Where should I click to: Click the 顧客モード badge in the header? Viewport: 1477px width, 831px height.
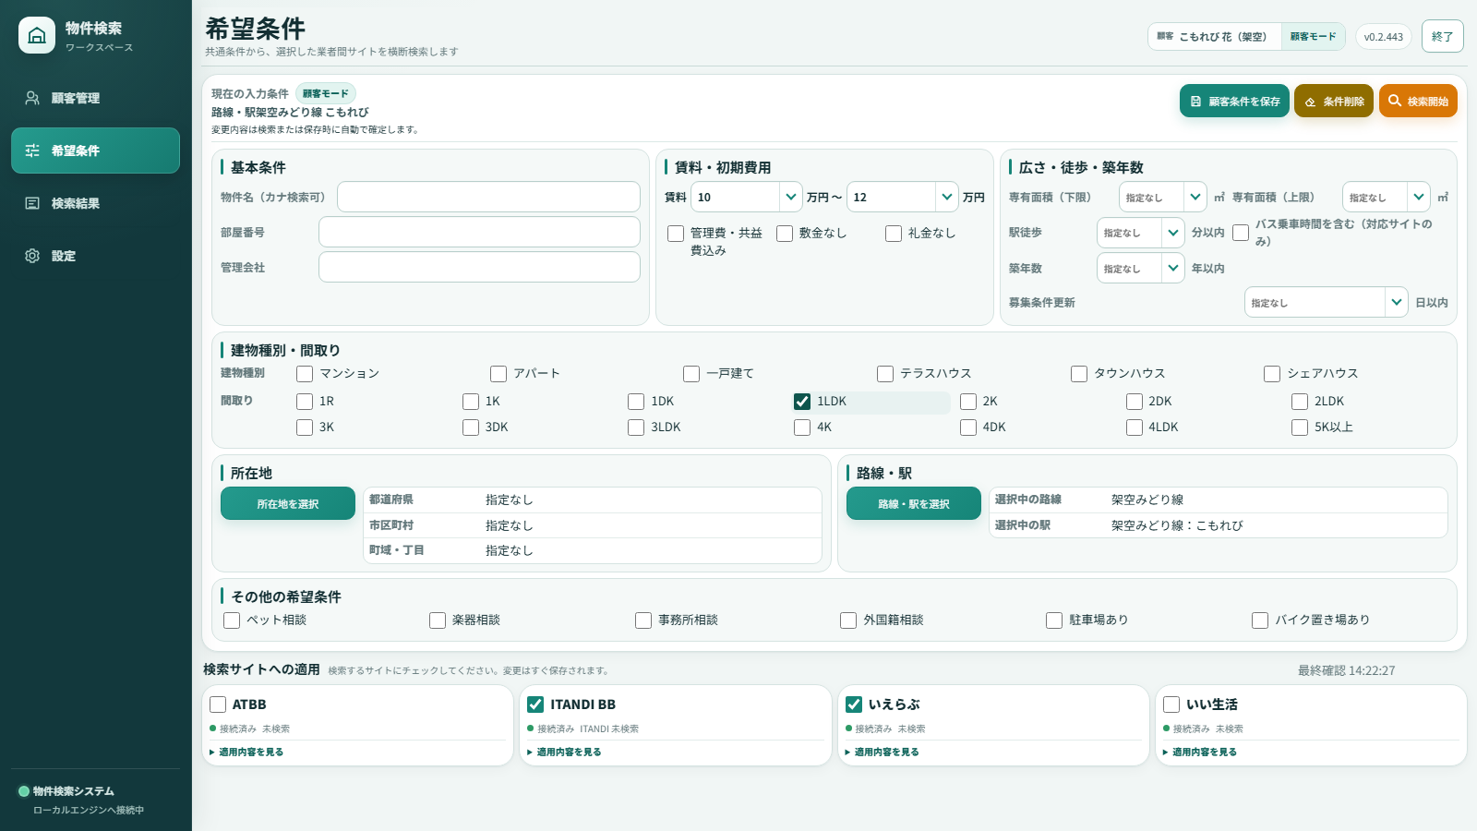pyautogui.click(x=1313, y=37)
